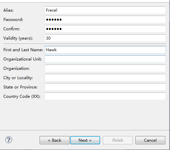Go back with the < Back button
The image size is (170, 150).
[55, 140]
